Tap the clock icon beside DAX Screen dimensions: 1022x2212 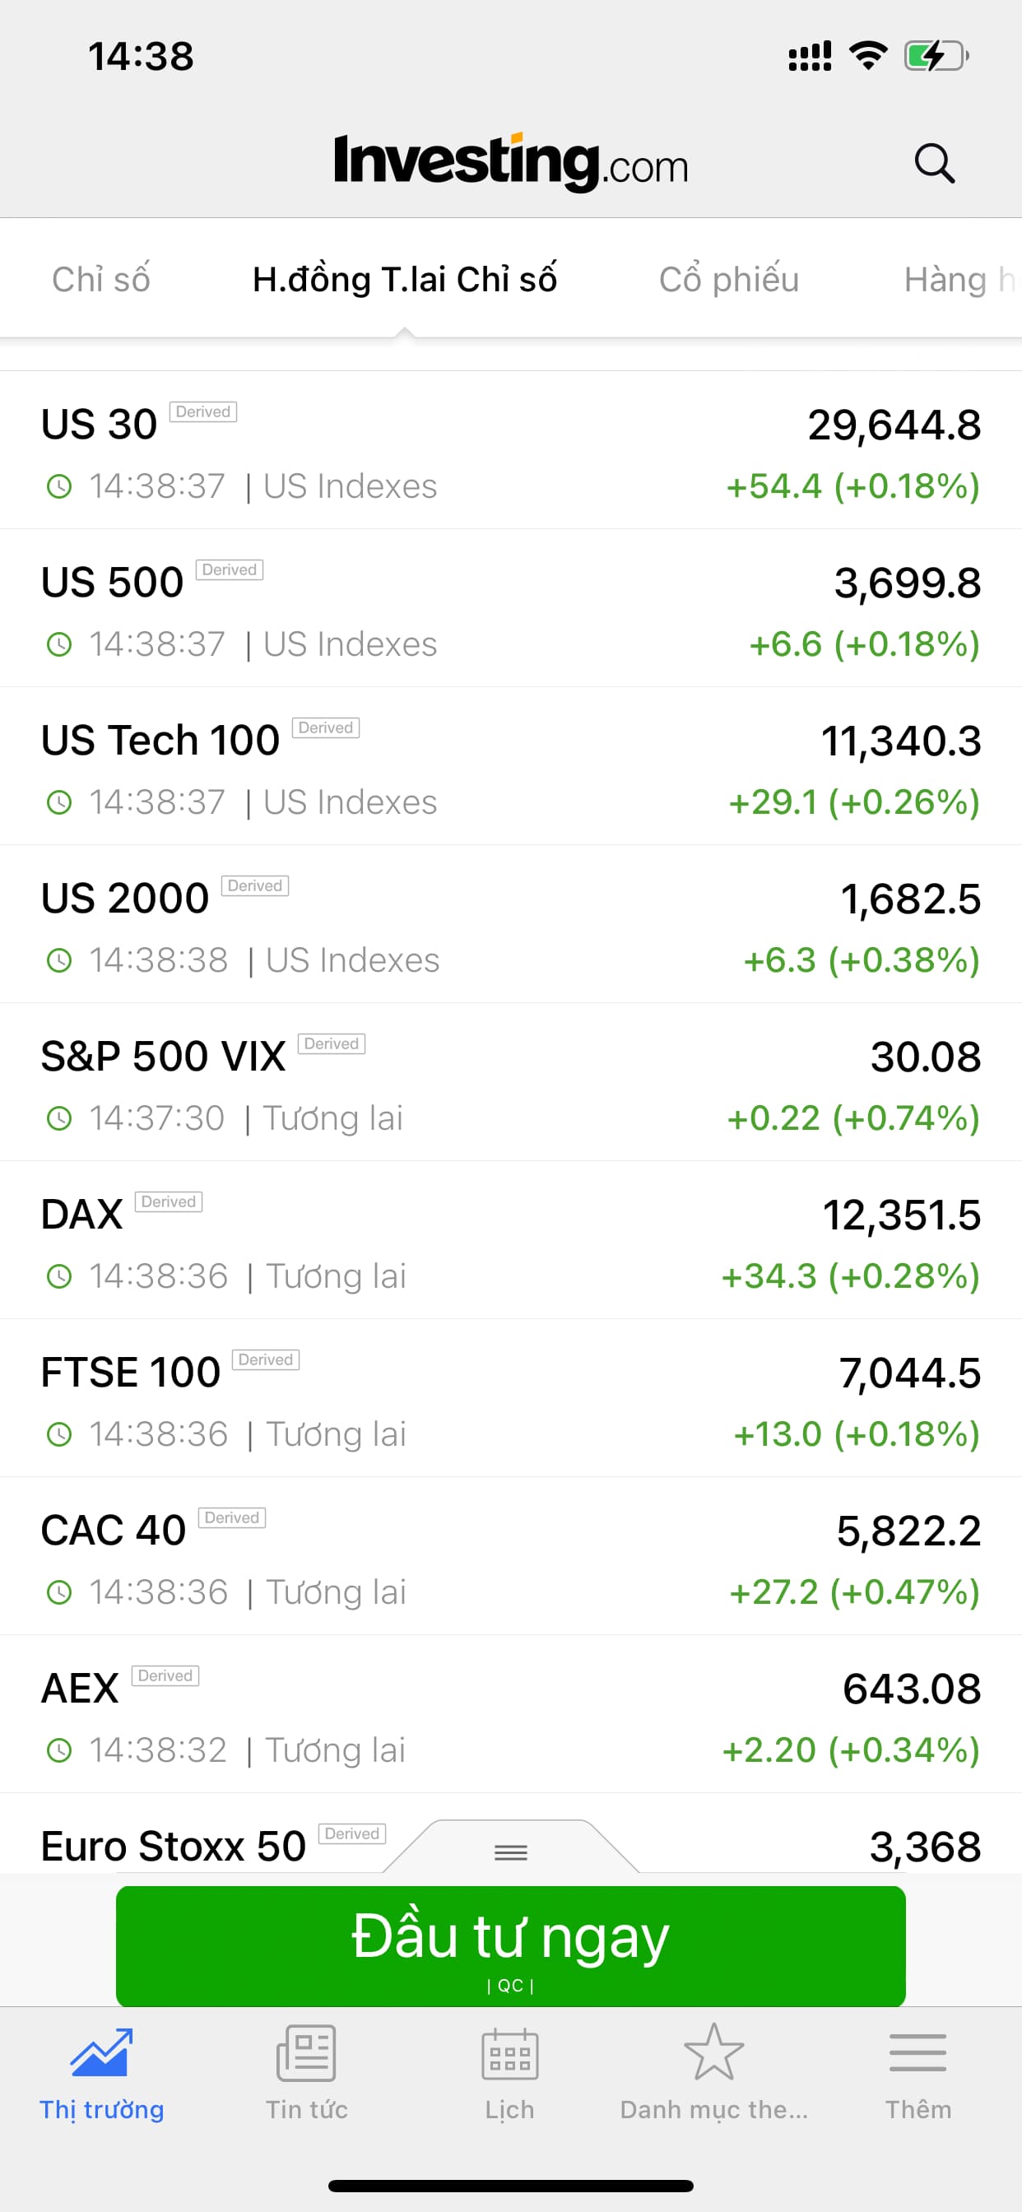tap(58, 1277)
